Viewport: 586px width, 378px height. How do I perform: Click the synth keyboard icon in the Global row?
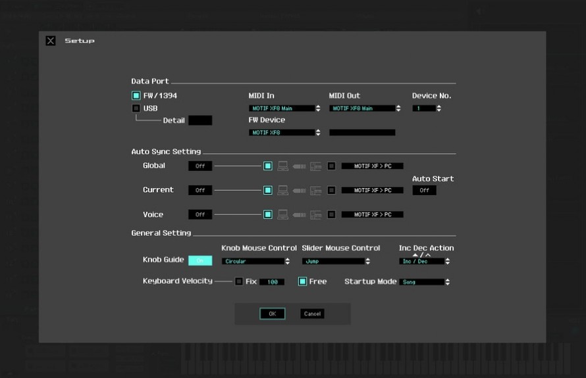click(316, 166)
